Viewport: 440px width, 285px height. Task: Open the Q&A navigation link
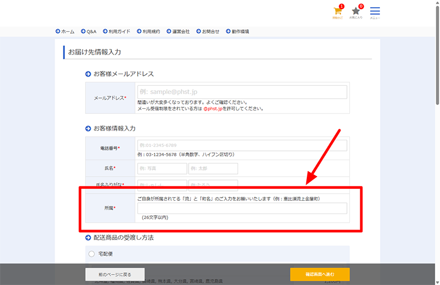click(89, 31)
